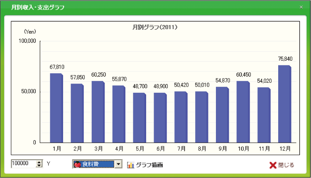Select the 9月 bar showing 54,870
This screenshot has width=311, height=178.
(222, 115)
